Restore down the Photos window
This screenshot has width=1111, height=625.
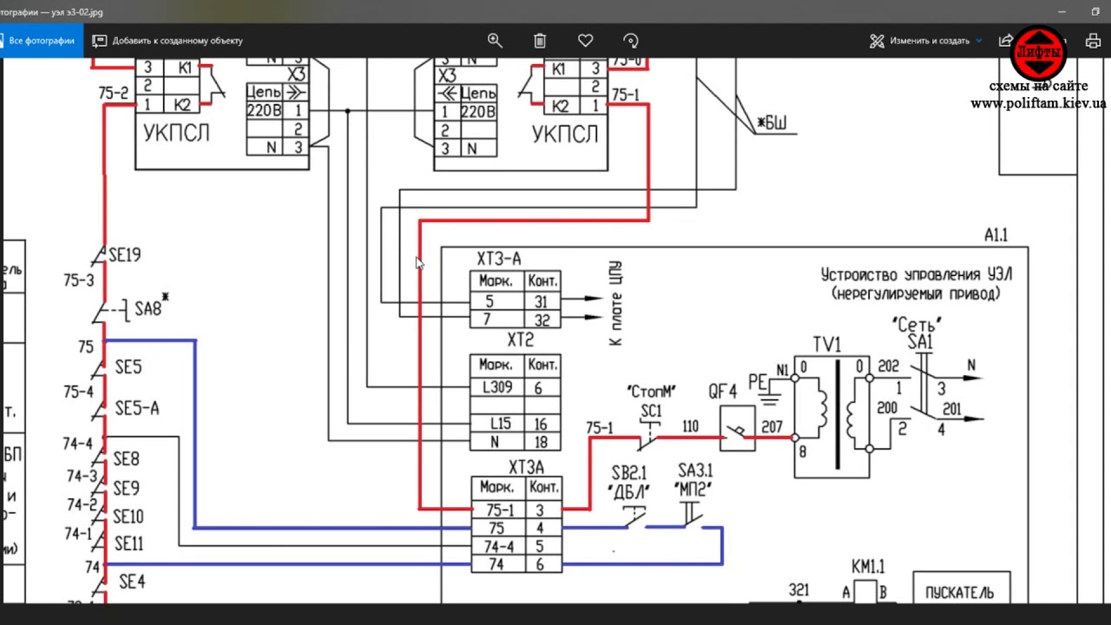pos(1095,11)
